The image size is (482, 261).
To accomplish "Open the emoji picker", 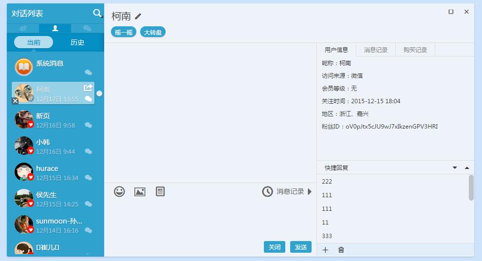I will [x=119, y=191].
